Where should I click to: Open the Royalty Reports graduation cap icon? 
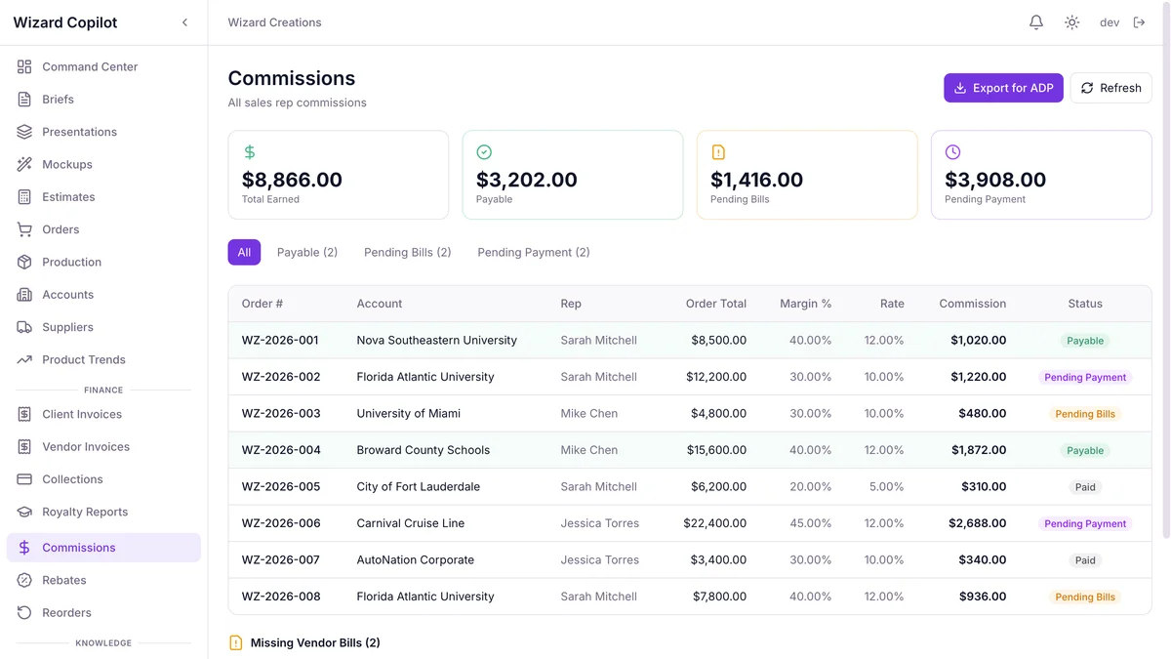24,512
